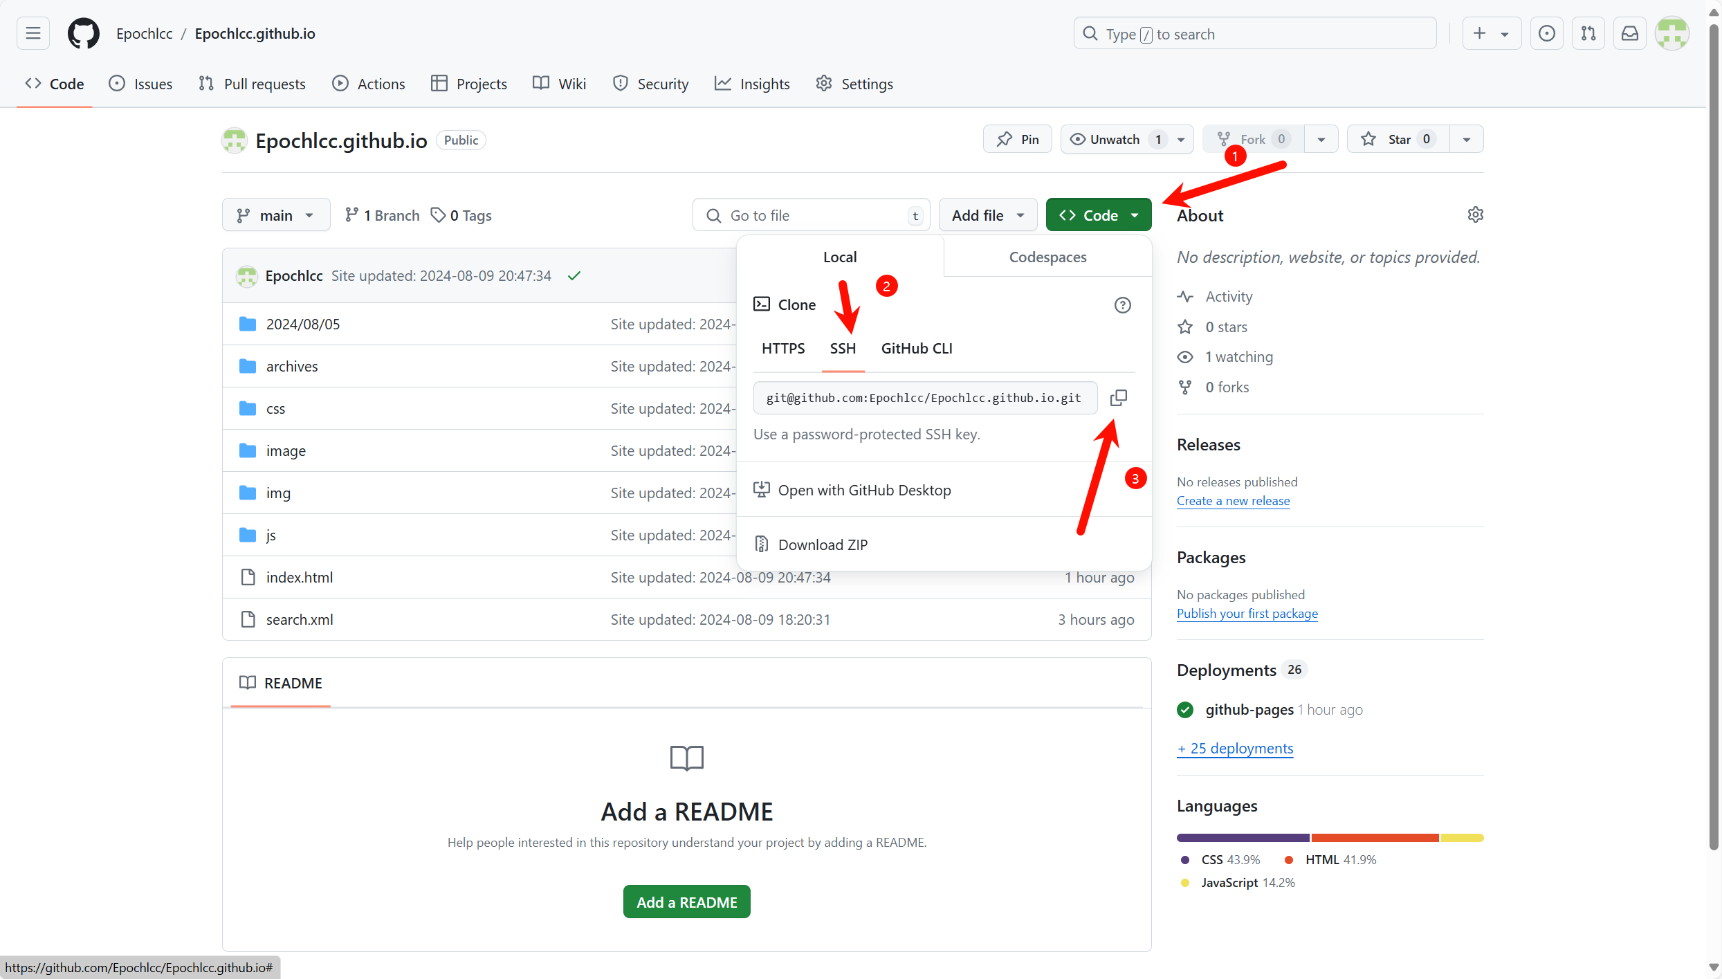Open the image folder
1722x979 pixels.
[286, 450]
